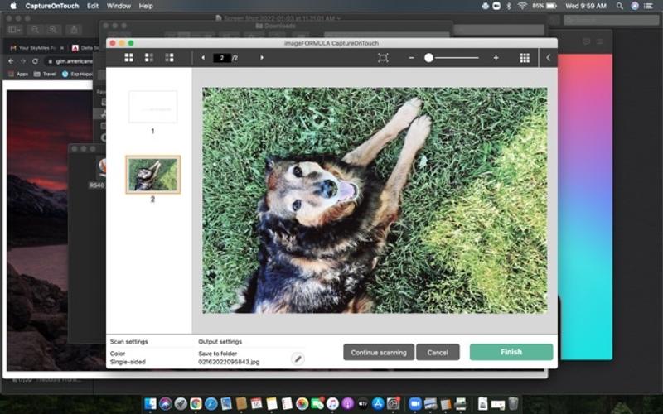Open the thumbnail grid view icon
663x414 pixels.
pos(525,58)
